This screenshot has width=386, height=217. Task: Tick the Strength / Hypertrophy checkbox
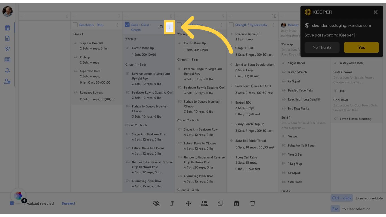coord(231,25)
